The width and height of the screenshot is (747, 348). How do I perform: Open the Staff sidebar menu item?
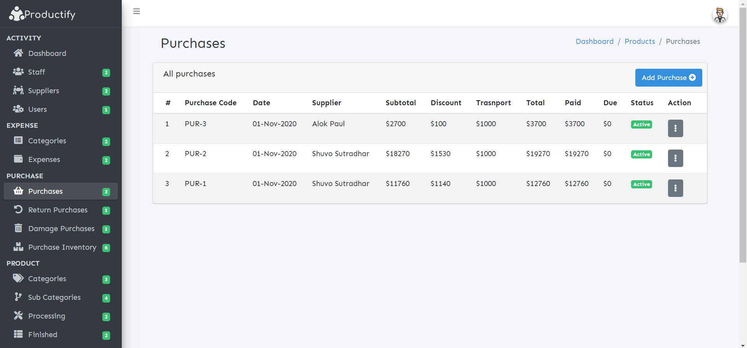pyautogui.click(x=61, y=72)
